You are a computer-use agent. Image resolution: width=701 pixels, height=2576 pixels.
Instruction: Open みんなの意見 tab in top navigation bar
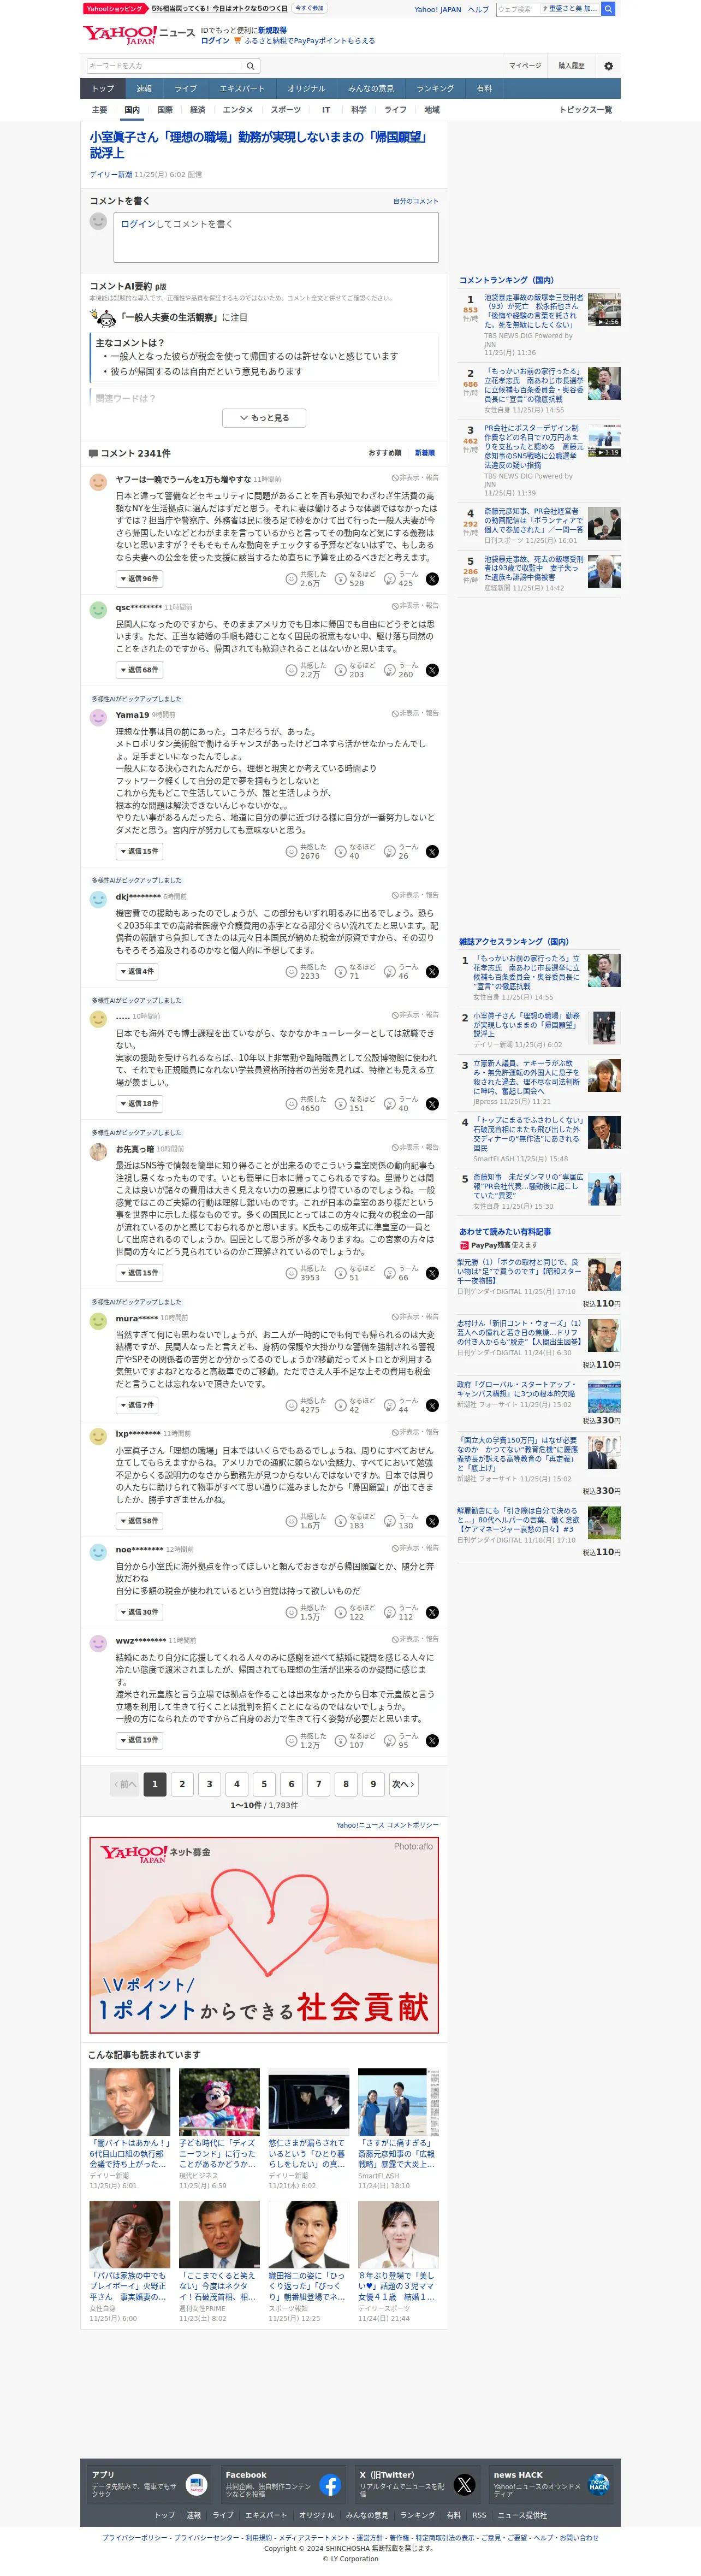coord(371,89)
